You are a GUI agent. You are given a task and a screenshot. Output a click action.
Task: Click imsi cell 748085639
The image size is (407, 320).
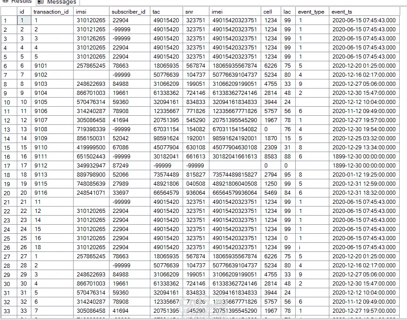[91, 183]
